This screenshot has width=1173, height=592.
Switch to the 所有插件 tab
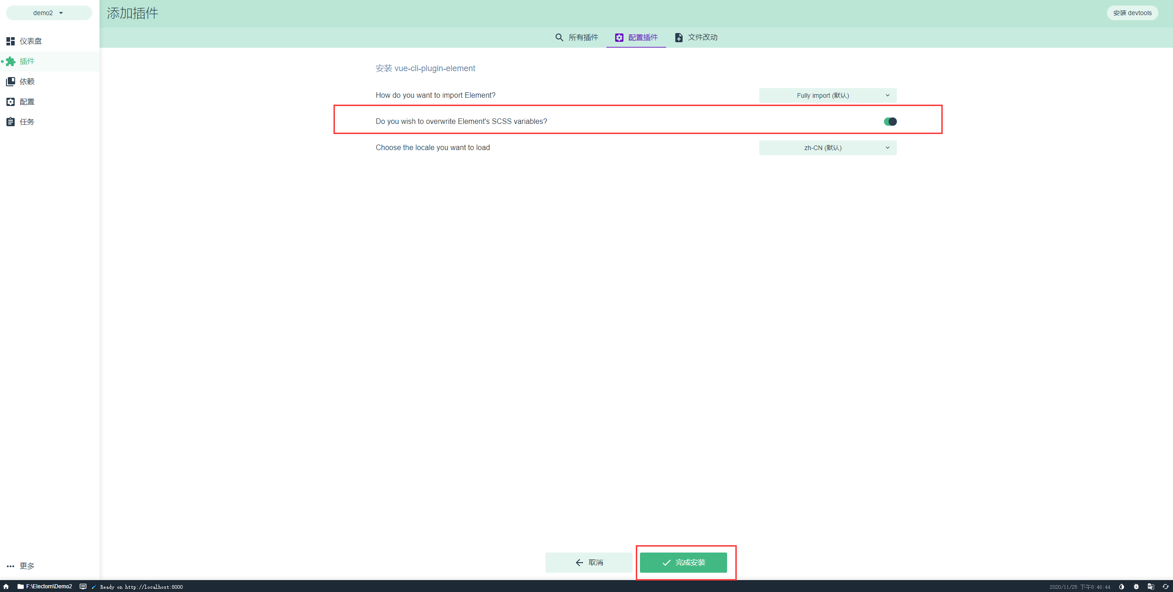pos(577,38)
